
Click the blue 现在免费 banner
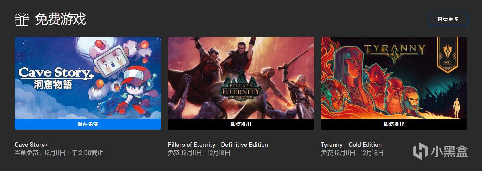[88, 124]
